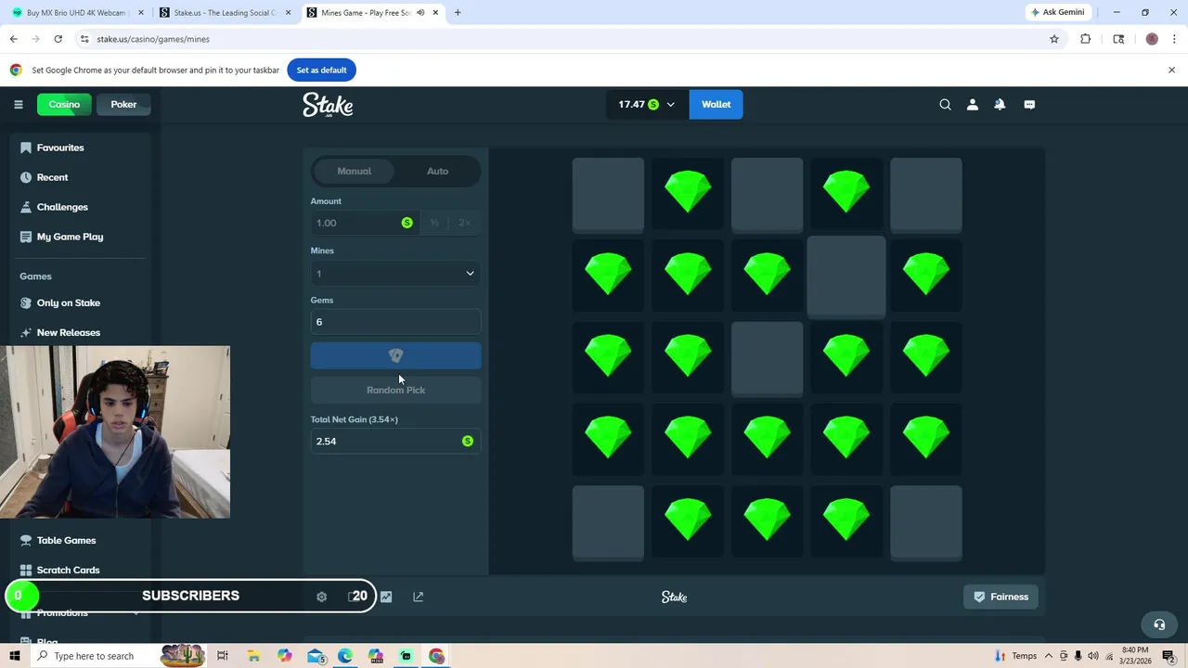This screenshot has height=668, width=1188.
Task: Click the Stake logo in the header
Action: click(x=328, y=105)
